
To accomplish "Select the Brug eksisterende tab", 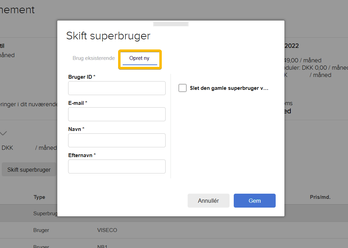I will tap(93, 58).
